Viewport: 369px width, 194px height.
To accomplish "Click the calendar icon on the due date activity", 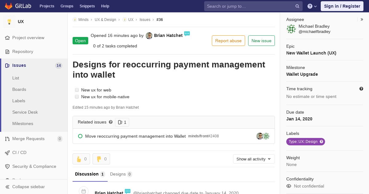I will click(x=84, y=191).
